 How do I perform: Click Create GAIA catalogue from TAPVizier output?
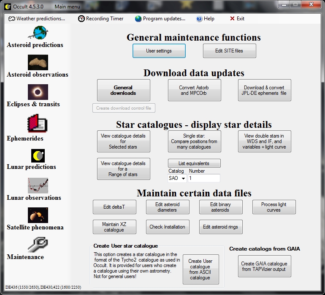264,266
